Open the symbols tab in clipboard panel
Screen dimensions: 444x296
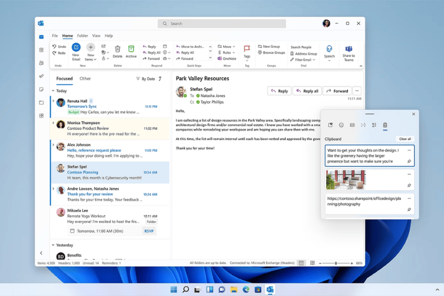pyautogui.click(x=374, y=125)
